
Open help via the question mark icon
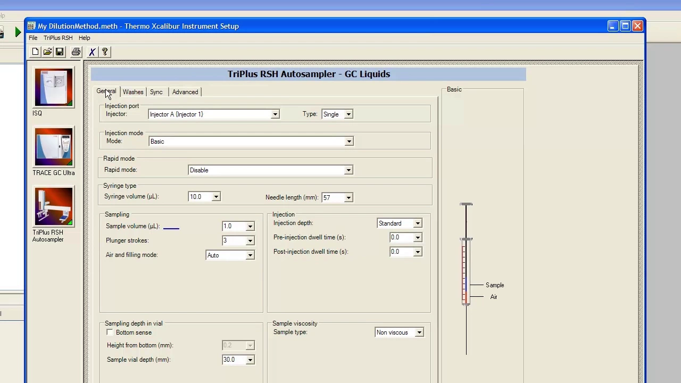pyautogui.click(x=105, y=52)
